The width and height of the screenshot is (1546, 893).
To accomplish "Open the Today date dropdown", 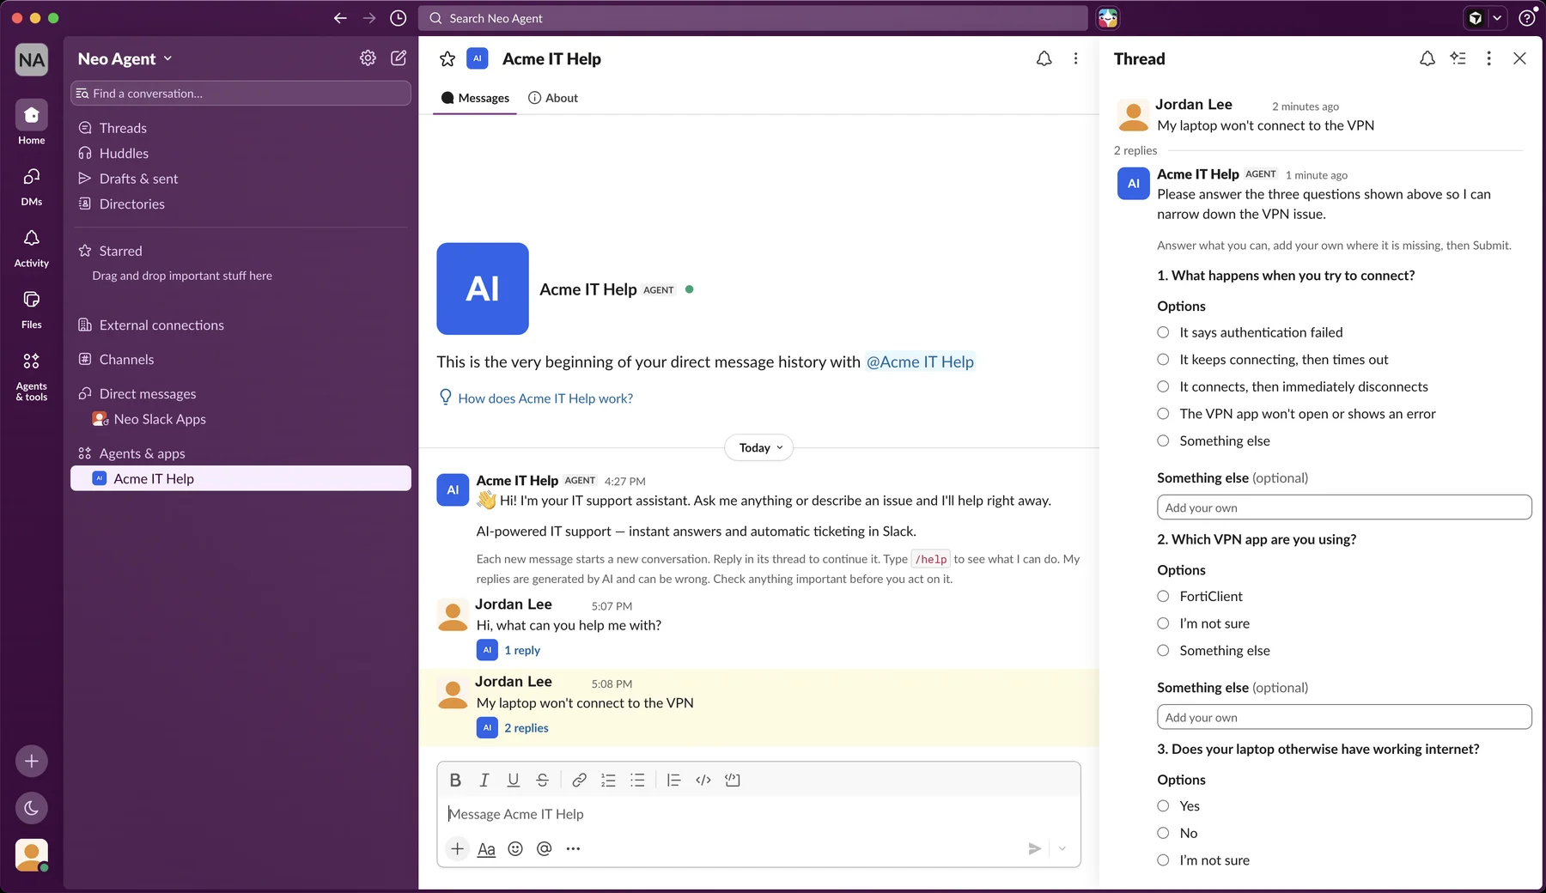I will tap(759, 447).
